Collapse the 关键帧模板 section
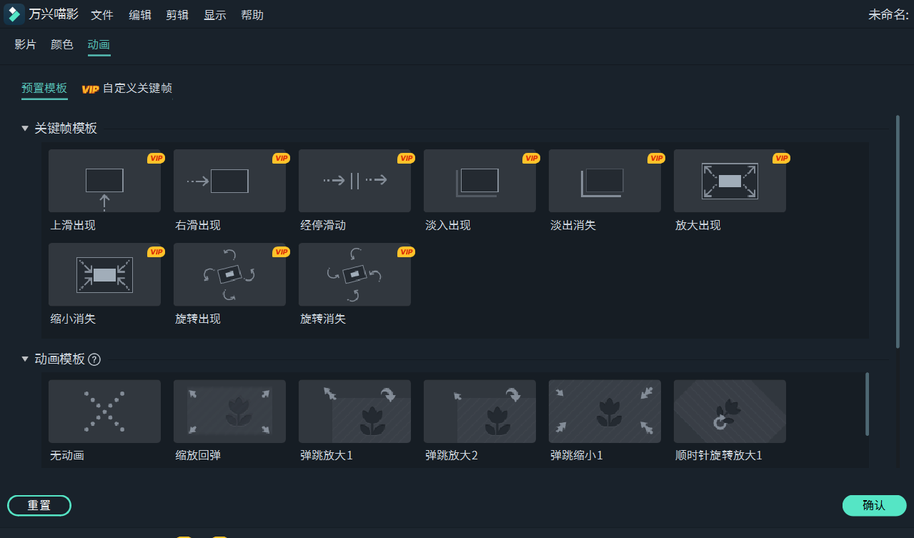914x538 pixels. point(26,129)
